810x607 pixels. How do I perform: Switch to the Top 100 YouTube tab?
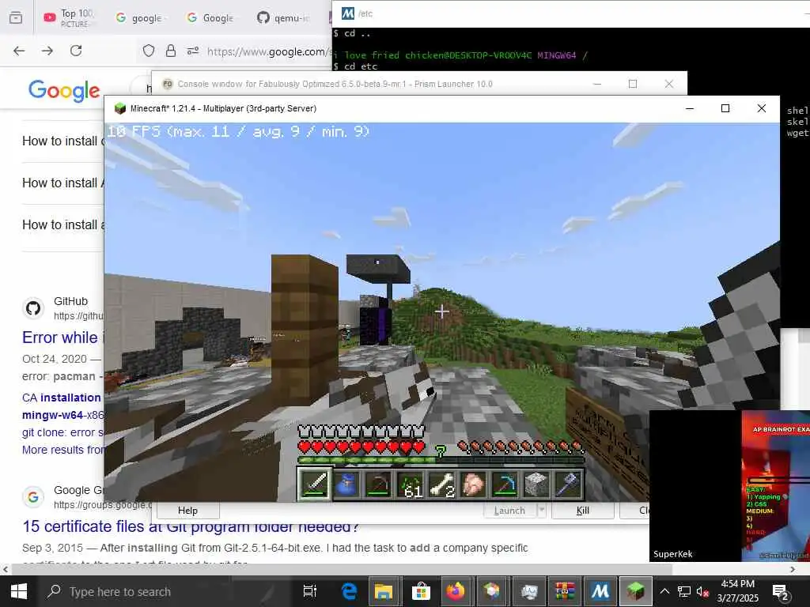pos(70,17)
